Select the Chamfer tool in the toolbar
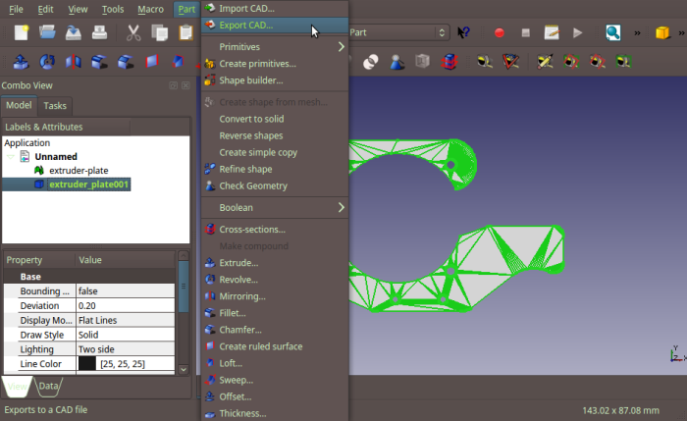 pos(126,62)
